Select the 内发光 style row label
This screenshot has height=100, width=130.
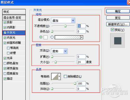[11, 38]
